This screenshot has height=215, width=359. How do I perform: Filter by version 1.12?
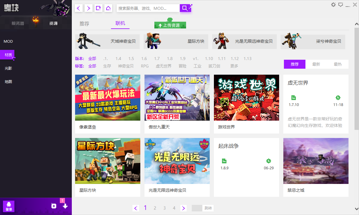[235, 59]
